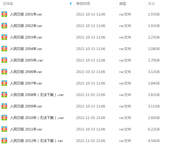Viewport: 169px width, 146px height.
Task: Toggle sort order with the blue arrow
Action: click(x=71, y=3)
